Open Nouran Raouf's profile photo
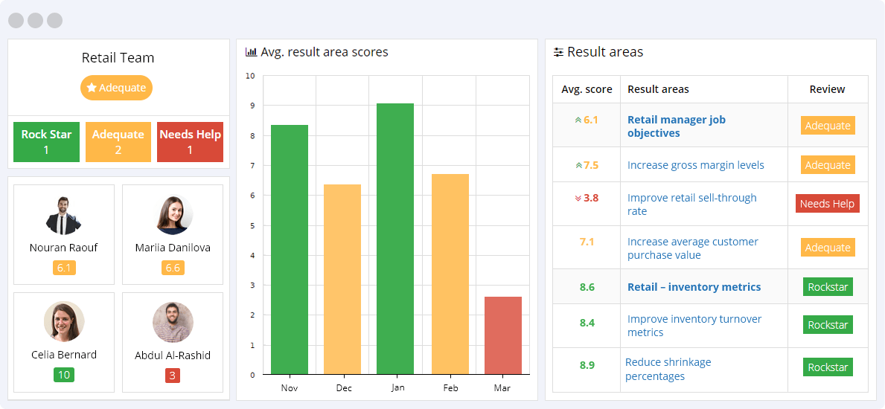Screen dimensions: 885x409 tap(64, 215)
